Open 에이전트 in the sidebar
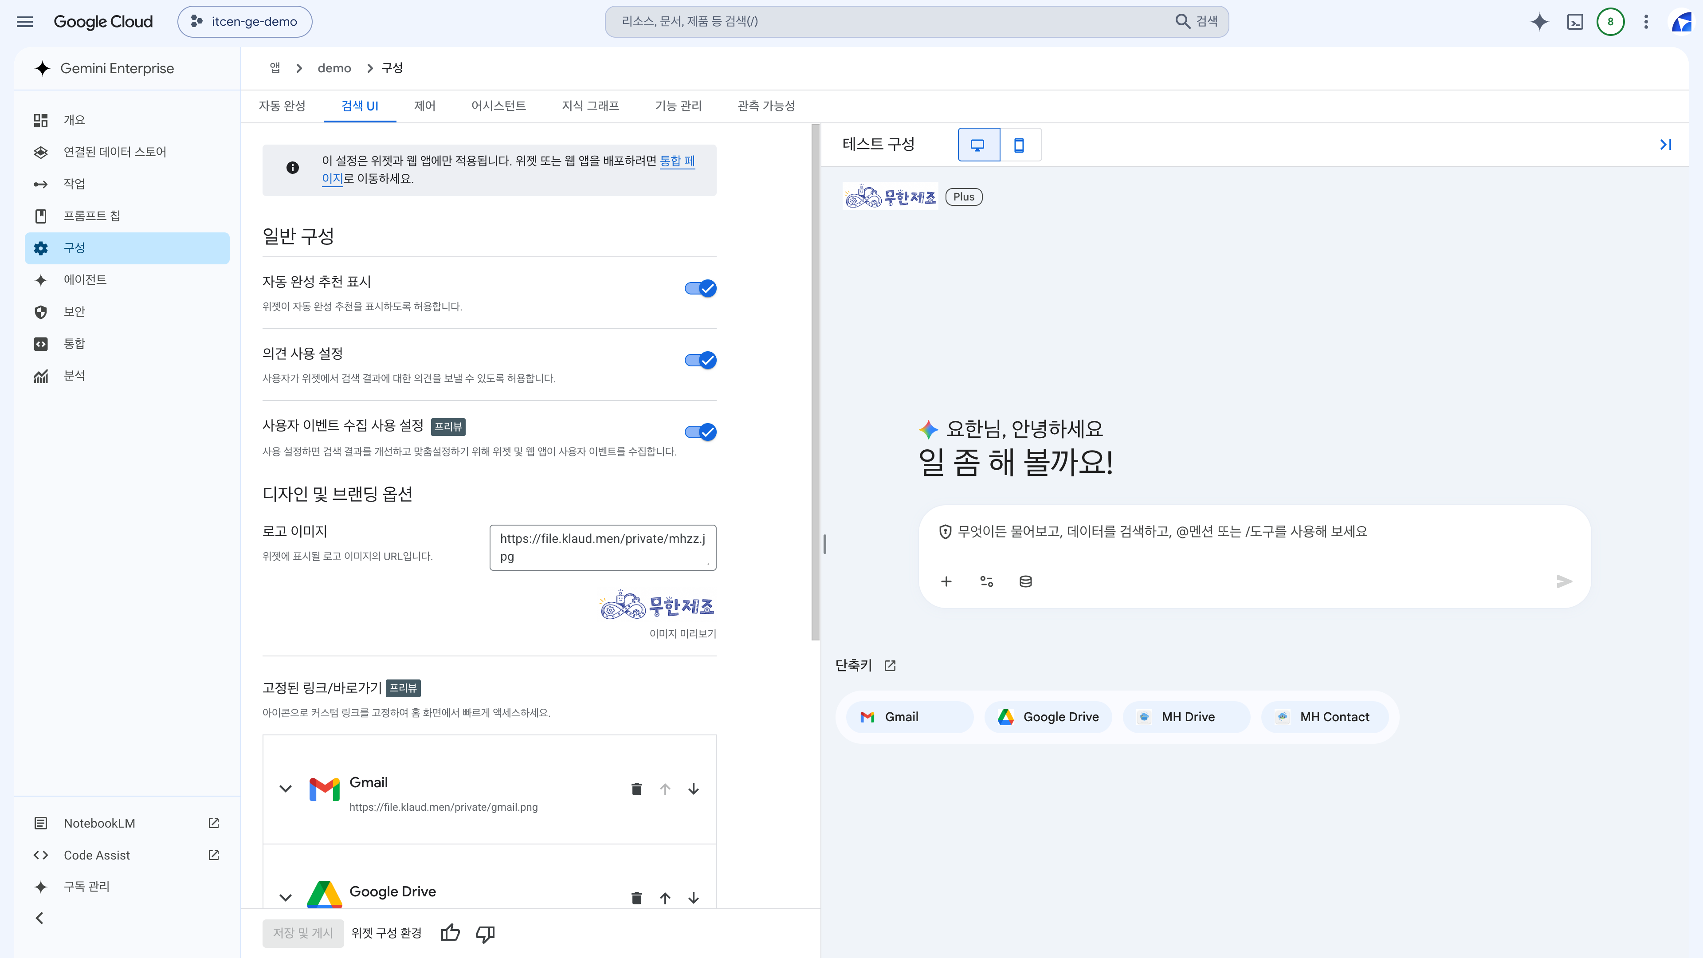1703x958 pixels. coord(127,280)
